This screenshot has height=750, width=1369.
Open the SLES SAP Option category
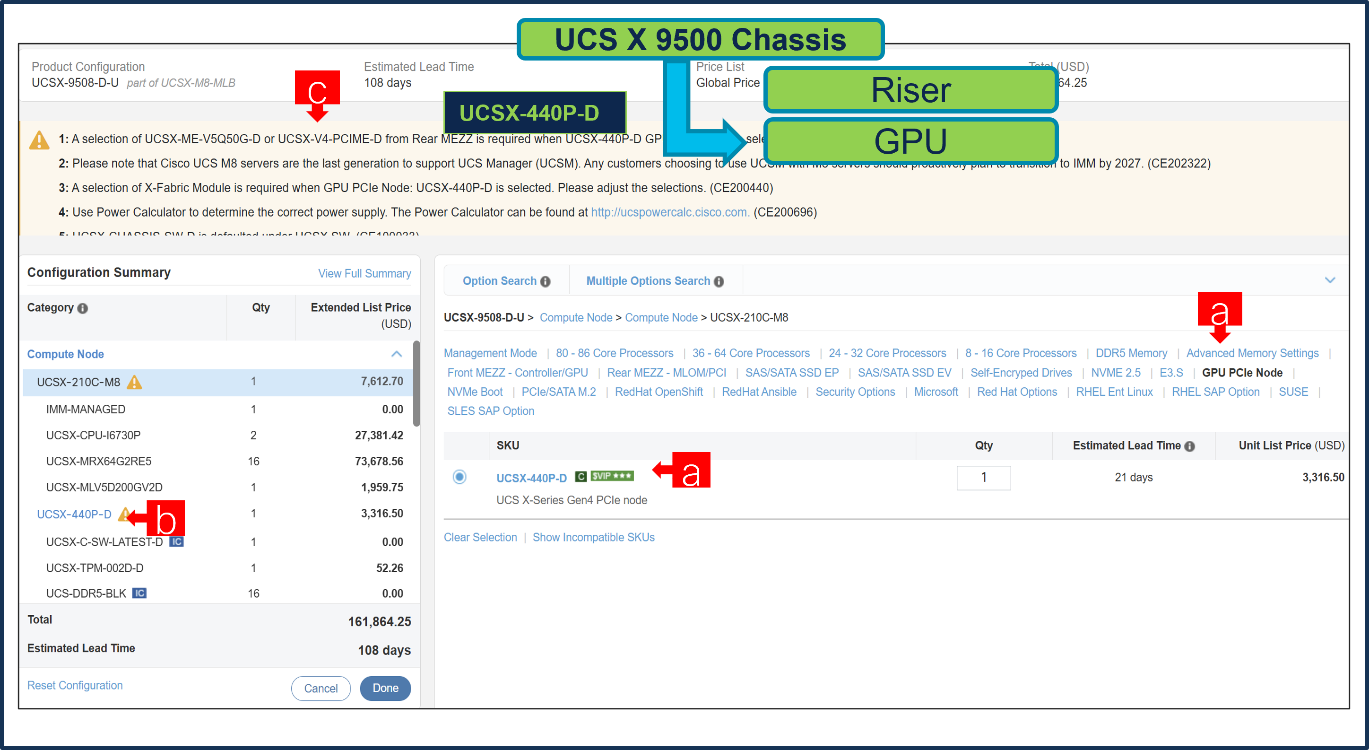491,411
